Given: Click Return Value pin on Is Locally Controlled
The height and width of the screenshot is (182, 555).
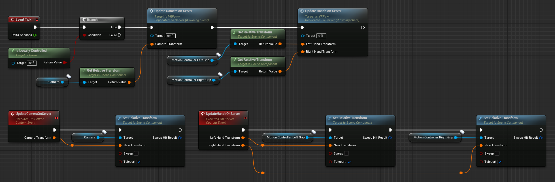Looking at the screenshot, I should click(64, 63).
